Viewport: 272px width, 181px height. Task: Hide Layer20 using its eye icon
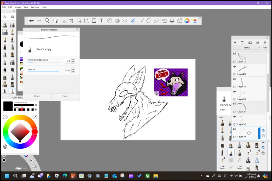(234, 67)
